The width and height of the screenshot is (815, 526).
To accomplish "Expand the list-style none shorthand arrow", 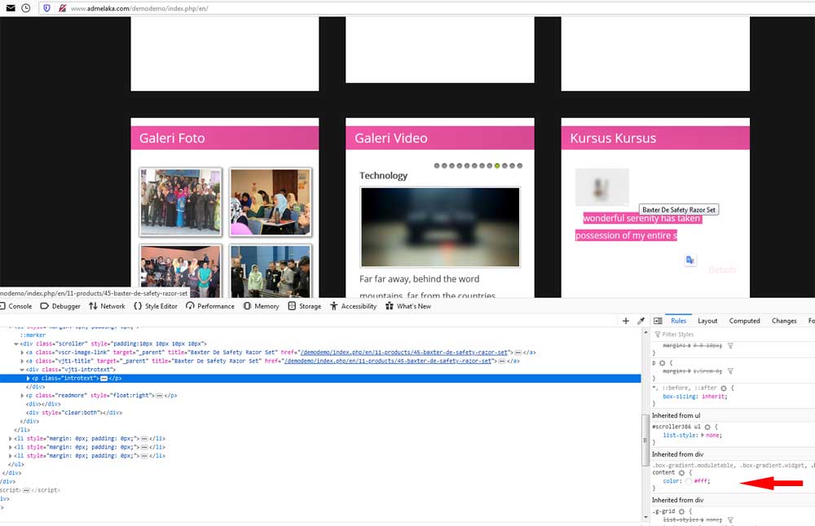I will coord(703,436).
